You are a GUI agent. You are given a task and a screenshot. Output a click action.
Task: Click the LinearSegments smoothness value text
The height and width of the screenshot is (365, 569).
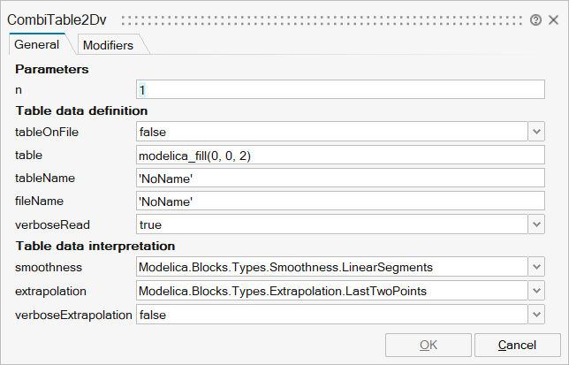tap(286, 266)
